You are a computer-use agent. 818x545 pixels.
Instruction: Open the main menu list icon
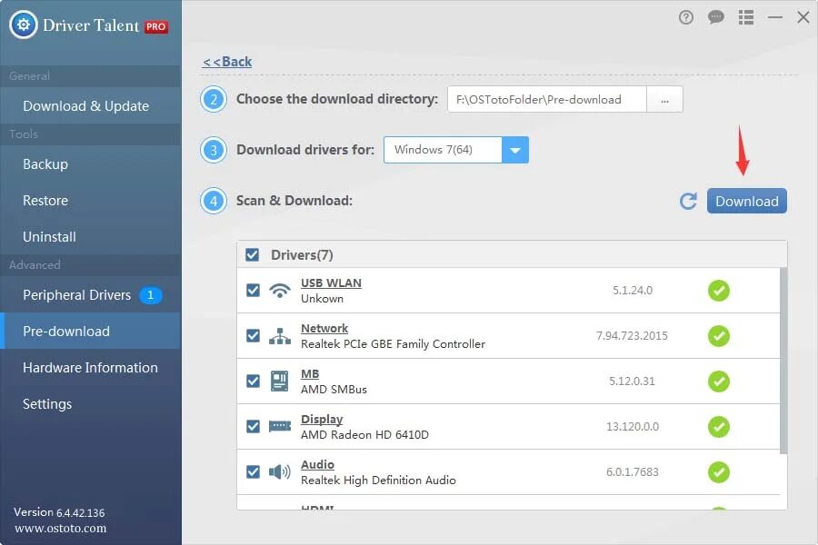click(x=746, y=18)
